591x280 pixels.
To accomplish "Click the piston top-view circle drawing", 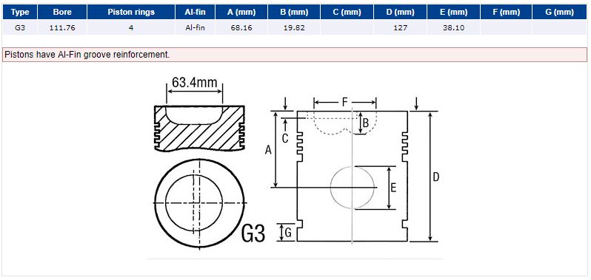I will coord(200,203).
